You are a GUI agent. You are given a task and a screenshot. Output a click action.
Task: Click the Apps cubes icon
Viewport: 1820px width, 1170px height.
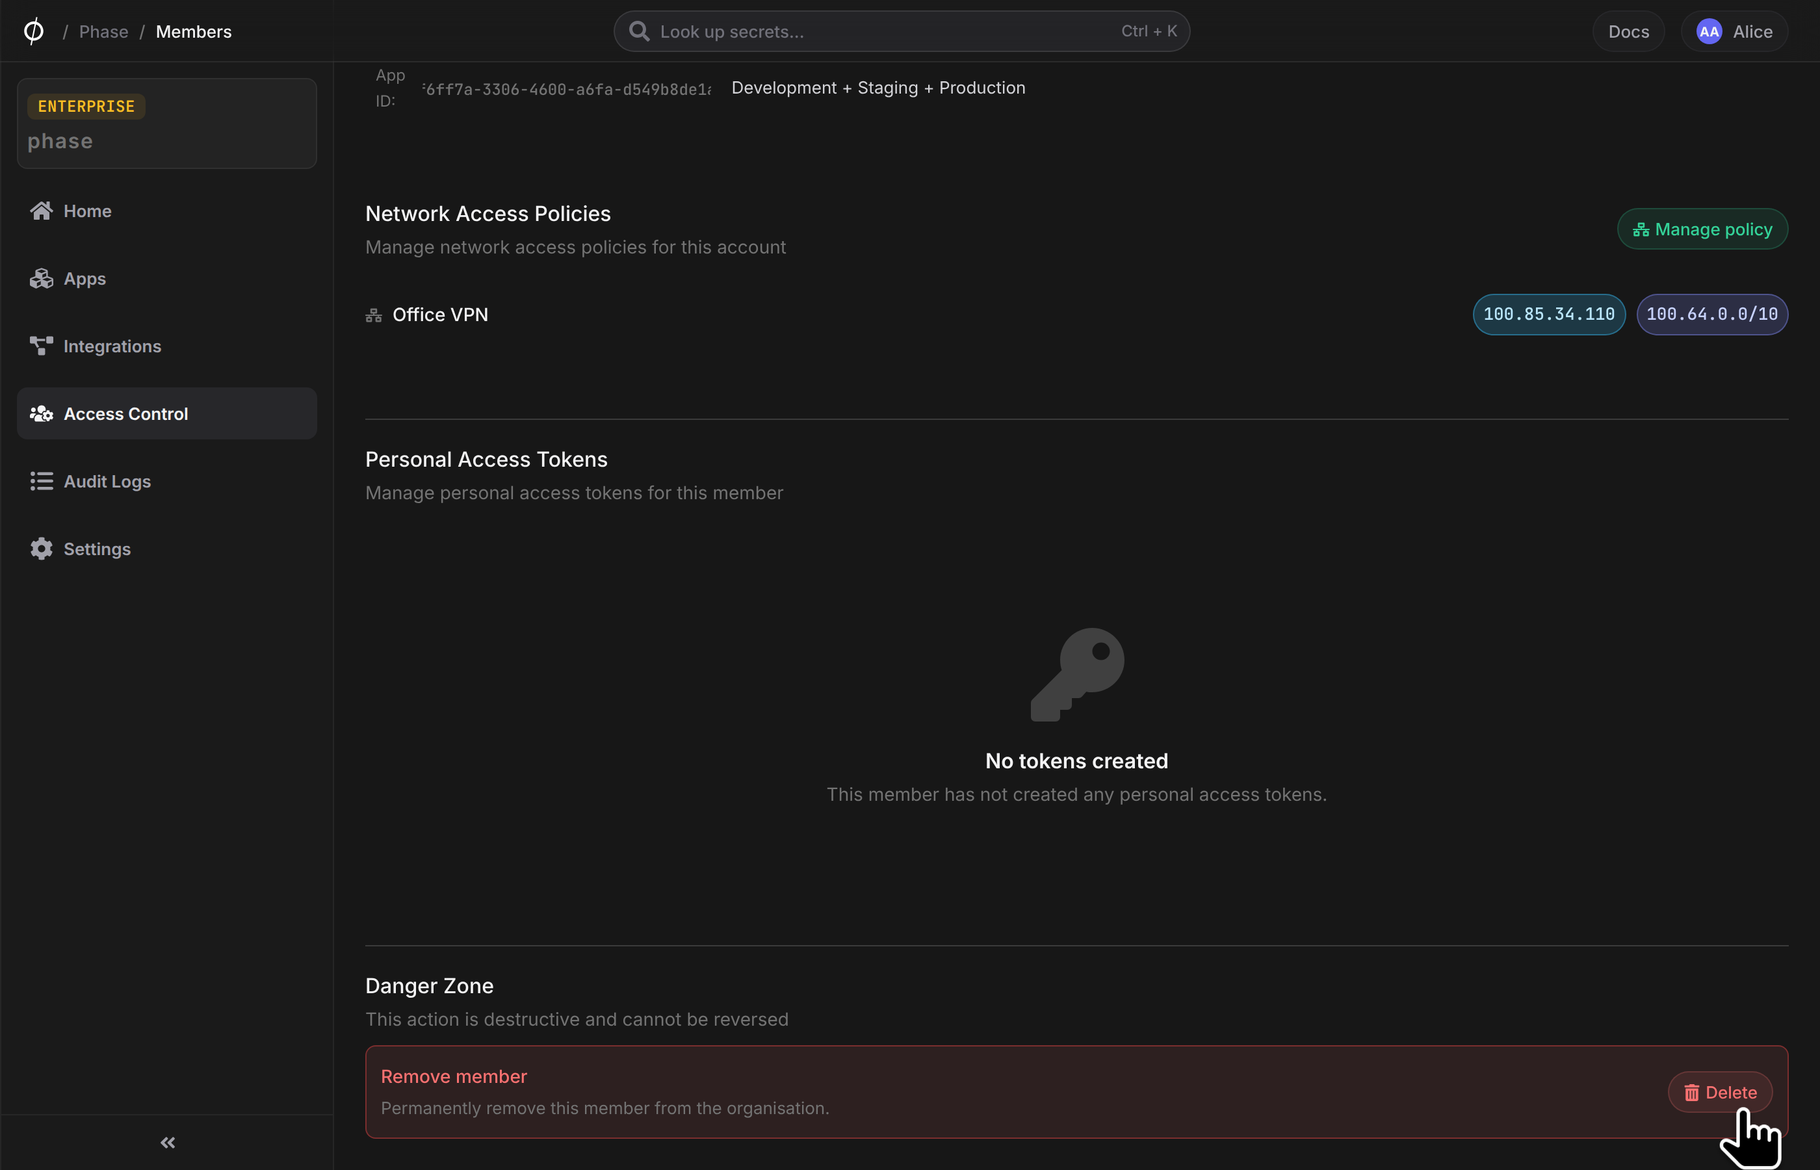coord(41,278)
